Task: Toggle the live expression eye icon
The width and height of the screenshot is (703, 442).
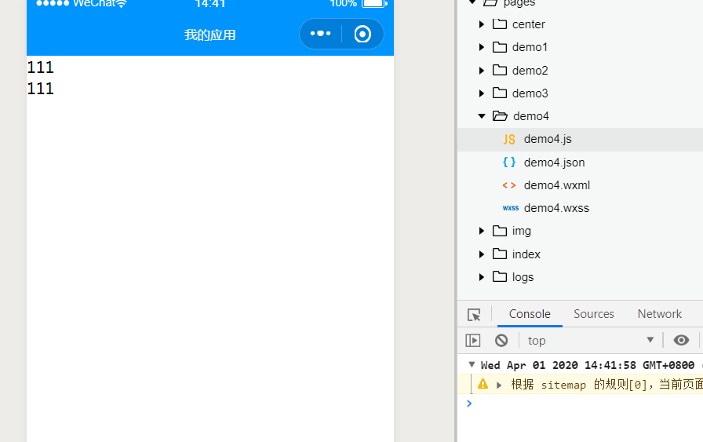Action: pos(681,340)
